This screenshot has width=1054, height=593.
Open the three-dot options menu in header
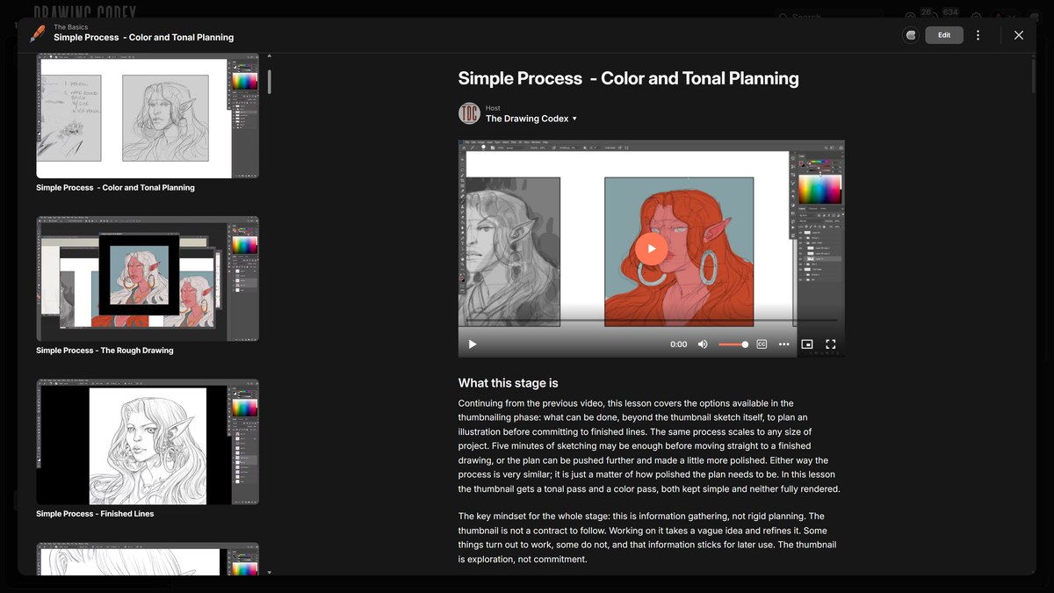[978, 35]
